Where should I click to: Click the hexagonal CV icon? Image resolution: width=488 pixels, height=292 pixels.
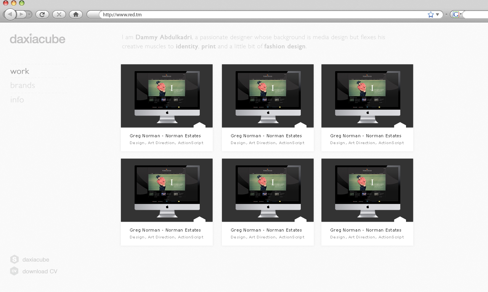14,271
